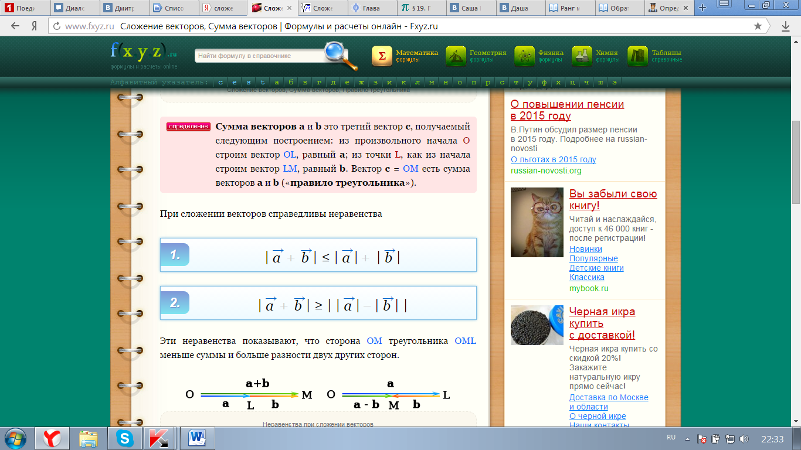Switch to the 'Поеди' browser tab
This screenshot has height=450, width=801.
click(24, 8)
